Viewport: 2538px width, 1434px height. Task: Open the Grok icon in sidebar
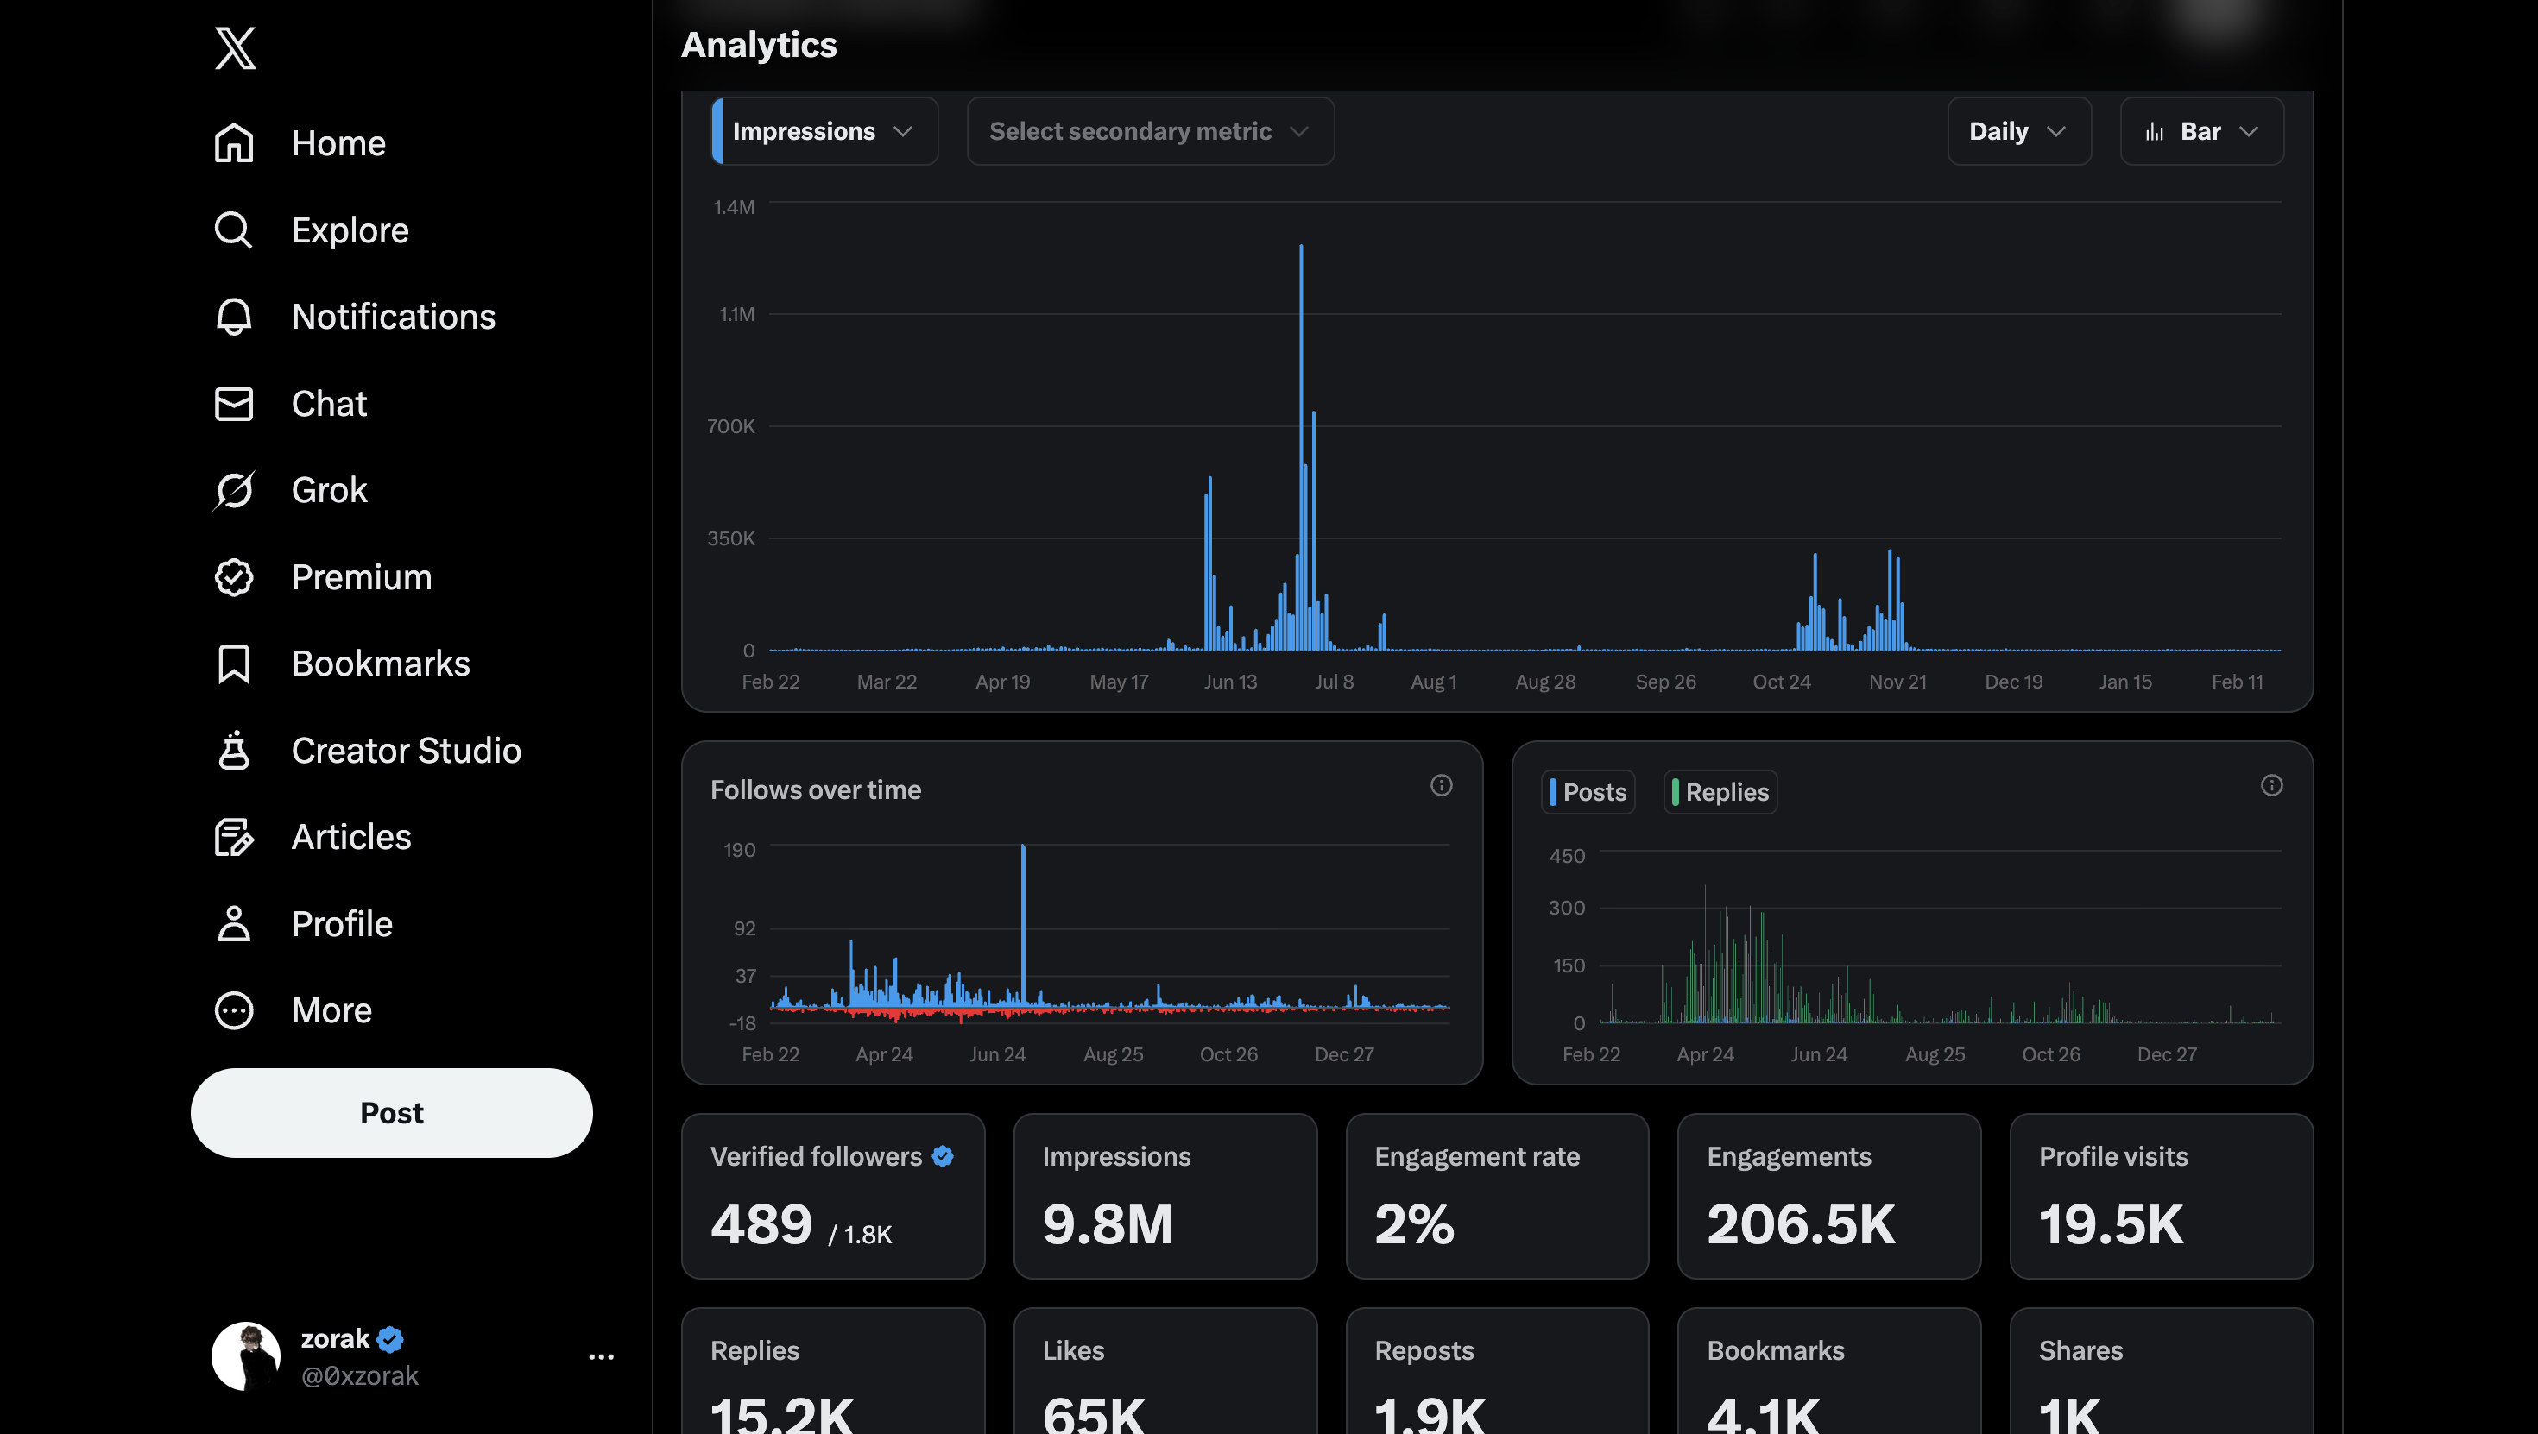point(233,489)
